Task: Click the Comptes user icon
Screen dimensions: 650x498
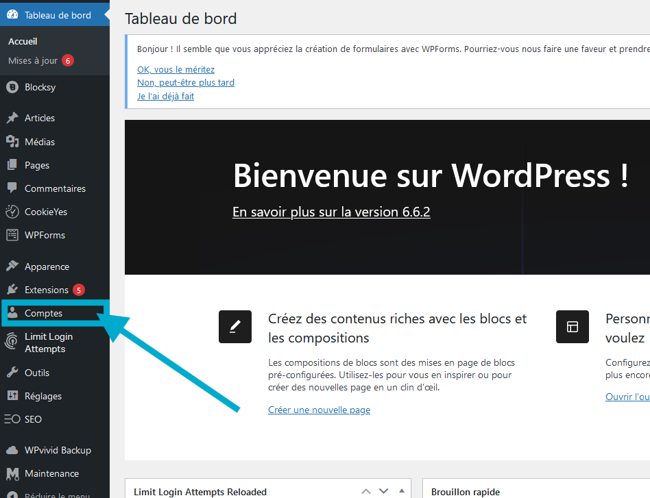Action: (13, 313)
